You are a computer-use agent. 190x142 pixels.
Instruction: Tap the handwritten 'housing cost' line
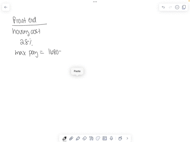pos(26,32)
